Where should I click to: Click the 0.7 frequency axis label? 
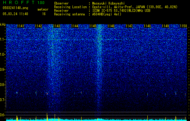(2, 100)
